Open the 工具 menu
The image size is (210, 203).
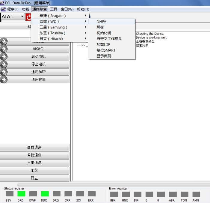54,9
